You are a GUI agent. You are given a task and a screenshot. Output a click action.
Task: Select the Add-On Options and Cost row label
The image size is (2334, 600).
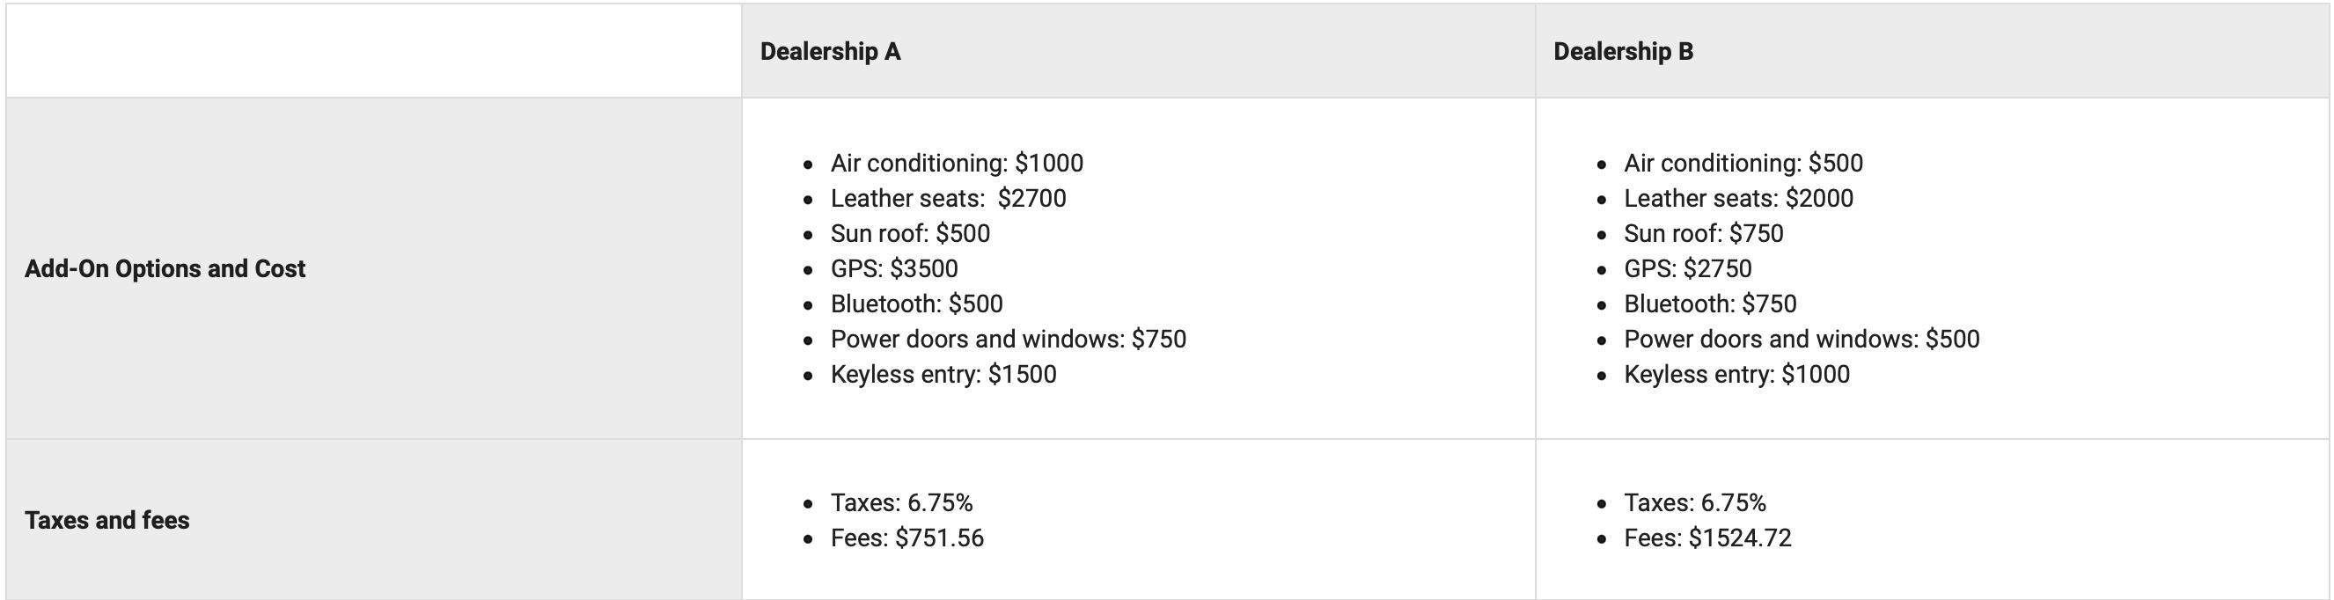coord(165,268)
